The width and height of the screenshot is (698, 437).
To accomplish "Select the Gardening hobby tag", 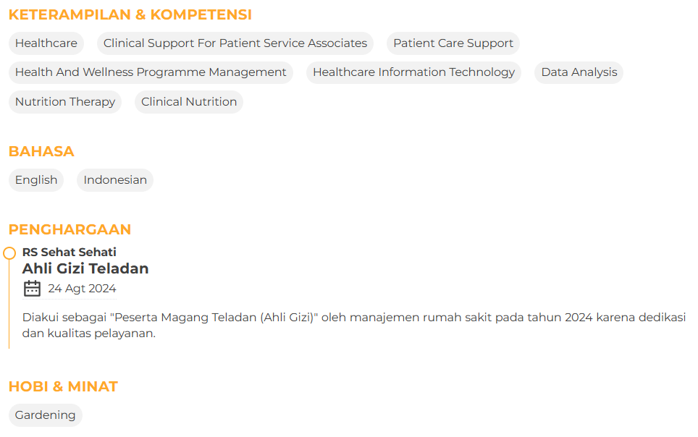I will 46,415.
